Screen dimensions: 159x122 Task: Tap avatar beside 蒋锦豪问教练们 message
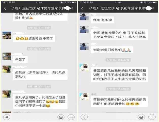(x=84, y=96)
